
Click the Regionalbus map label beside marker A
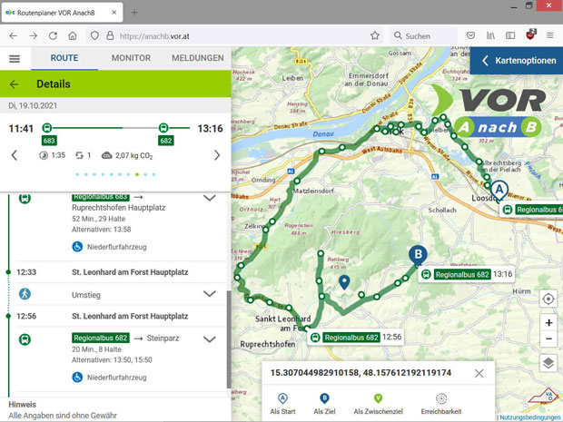[531, 210]
